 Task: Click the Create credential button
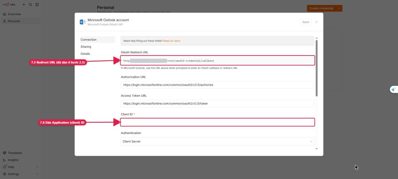pyautogui.click(x=321, y=8)
